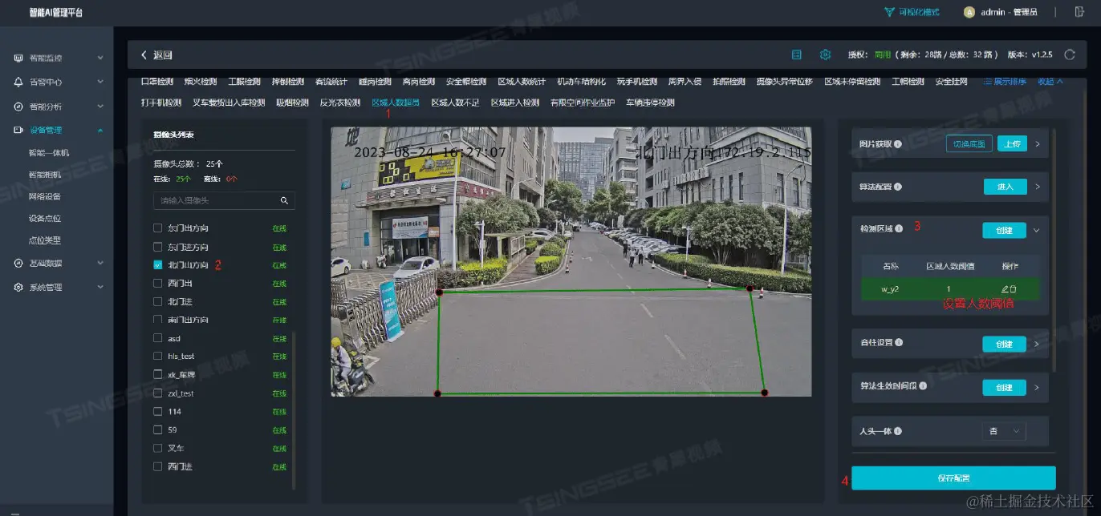Screen dimensions: 1101x516
Task: Open 智能相机 in the sidebar submenu
Action: [49, 174]
